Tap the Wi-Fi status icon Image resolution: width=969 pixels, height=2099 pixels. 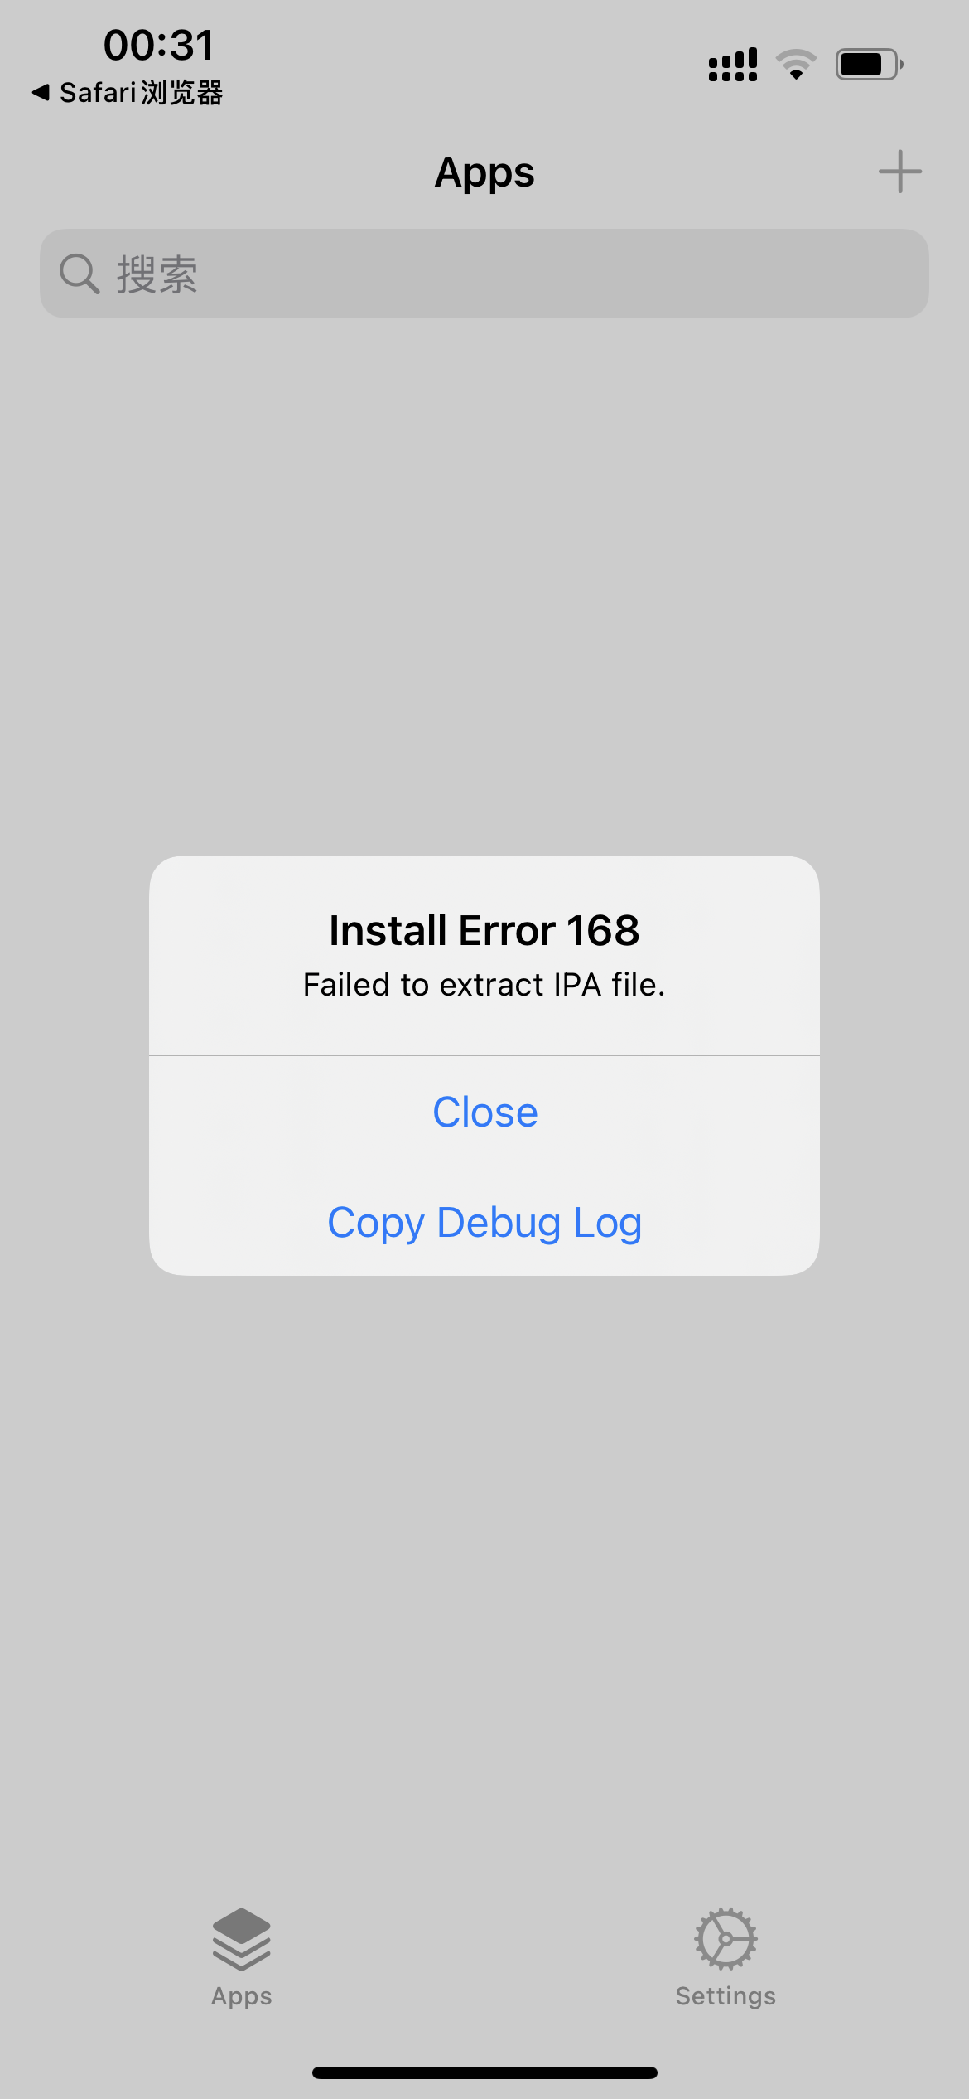click(796, 65)
